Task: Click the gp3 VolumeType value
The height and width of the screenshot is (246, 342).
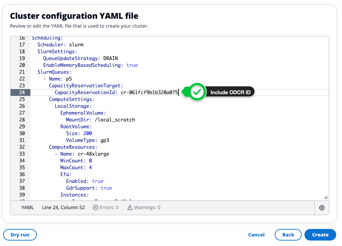Action: pos(104,140)
